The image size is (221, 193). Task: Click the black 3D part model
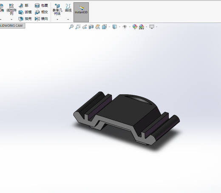pos(127,118)
